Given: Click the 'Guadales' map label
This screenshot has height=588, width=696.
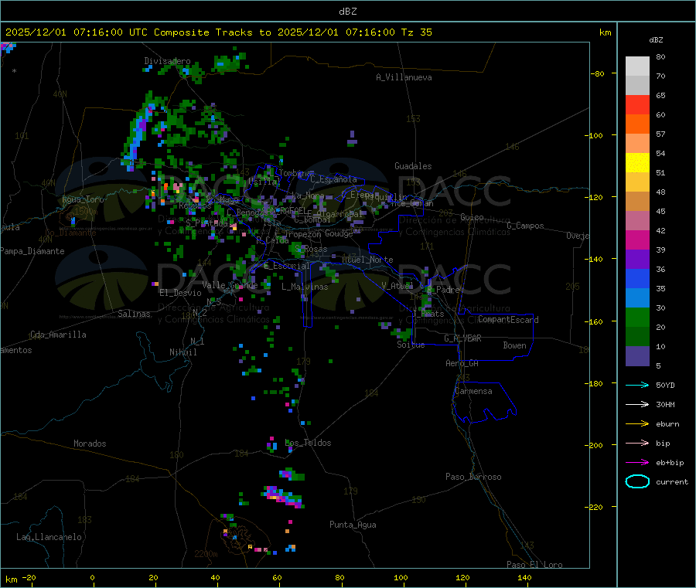Looking at the screenshot, I should pyautogui.click(x=413, y=166).
